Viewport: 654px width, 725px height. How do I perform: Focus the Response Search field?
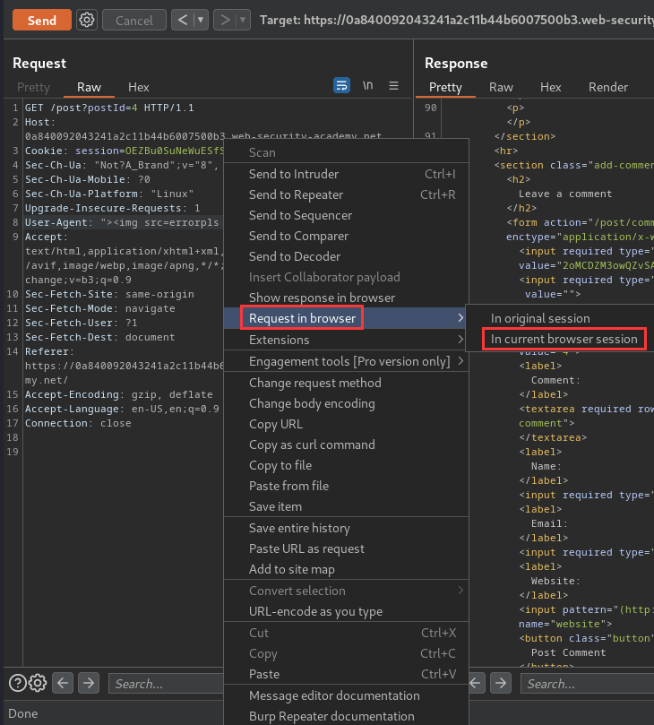click(587, 684)
